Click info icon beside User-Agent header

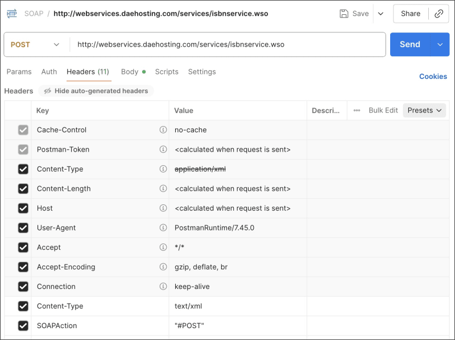163,228
